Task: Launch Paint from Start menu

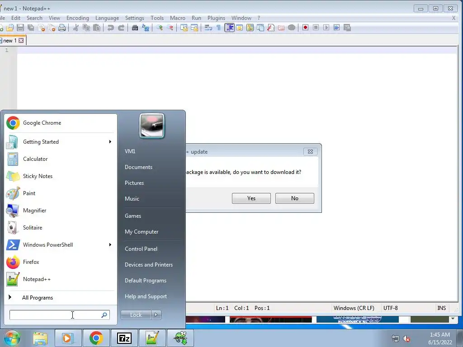Action: pos(60,193)
